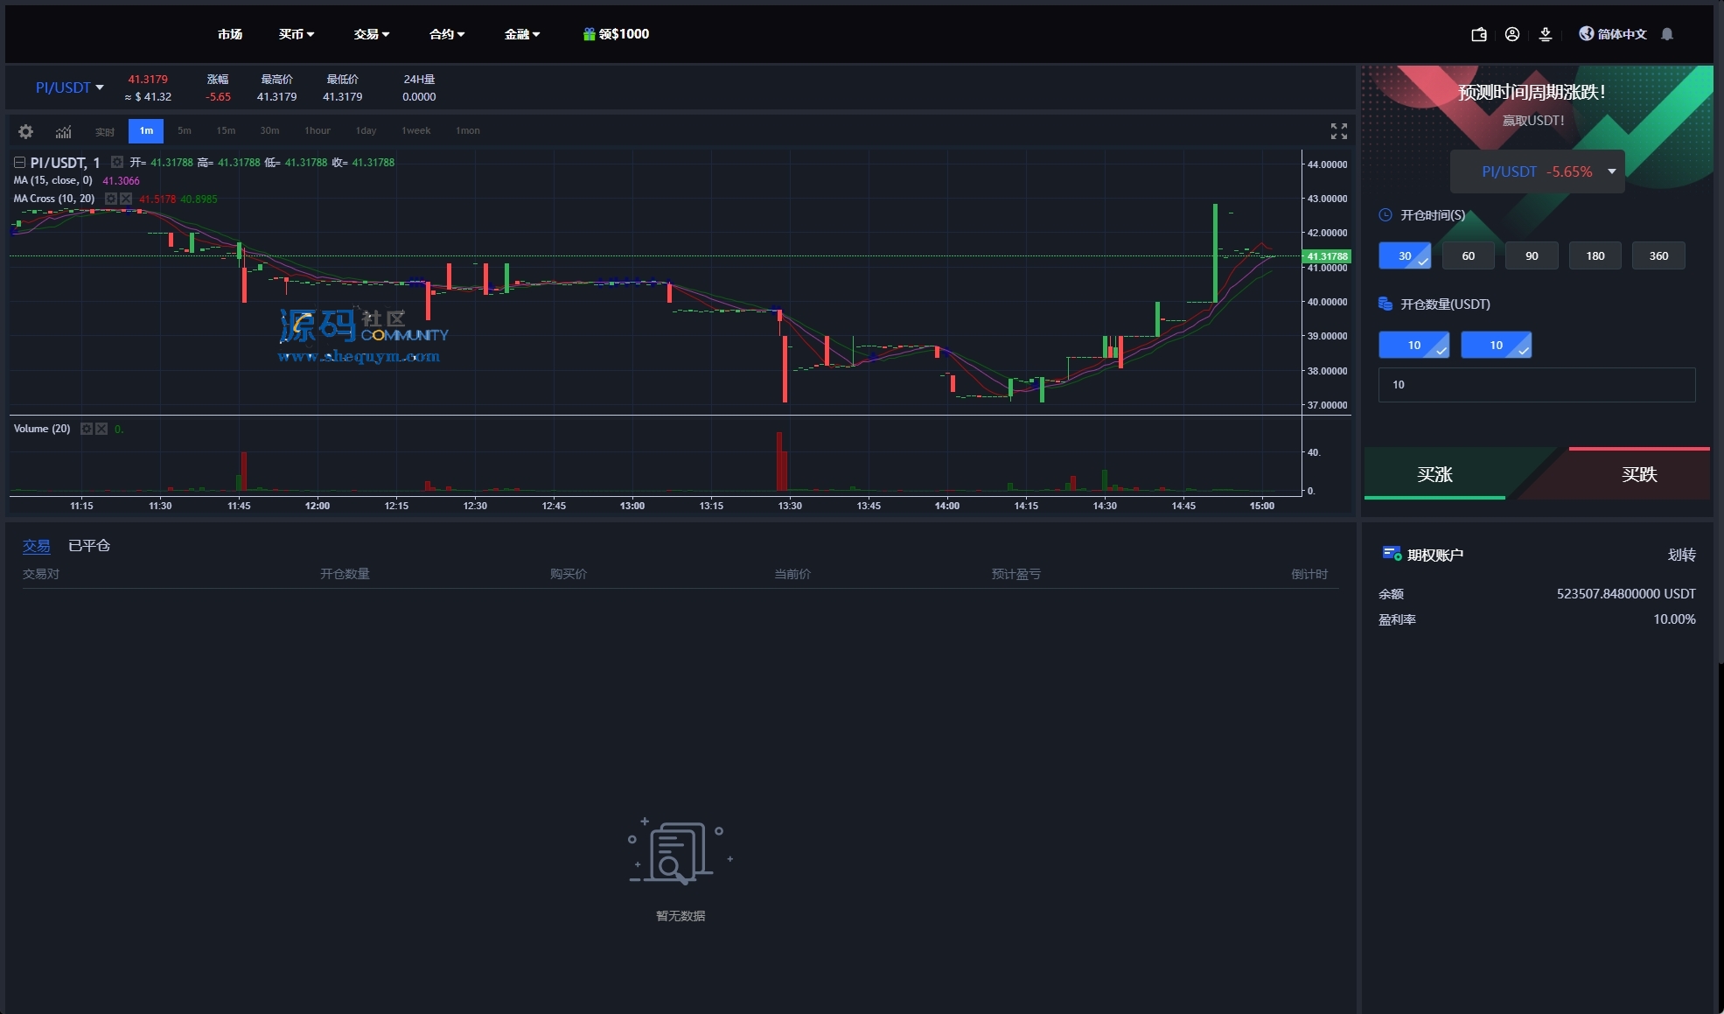Click 买涨 buy up button
This screenshot has width=1724, height=1014.
(x=1434, y=474)
